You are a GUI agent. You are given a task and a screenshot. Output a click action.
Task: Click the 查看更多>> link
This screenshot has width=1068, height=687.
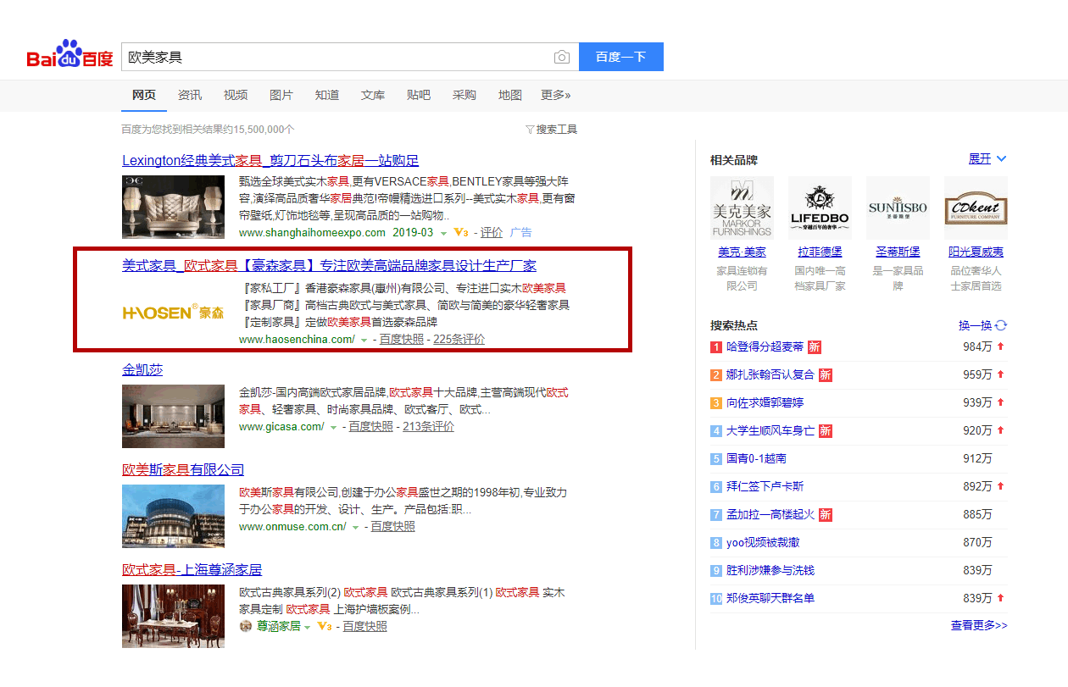coord(979,625)
